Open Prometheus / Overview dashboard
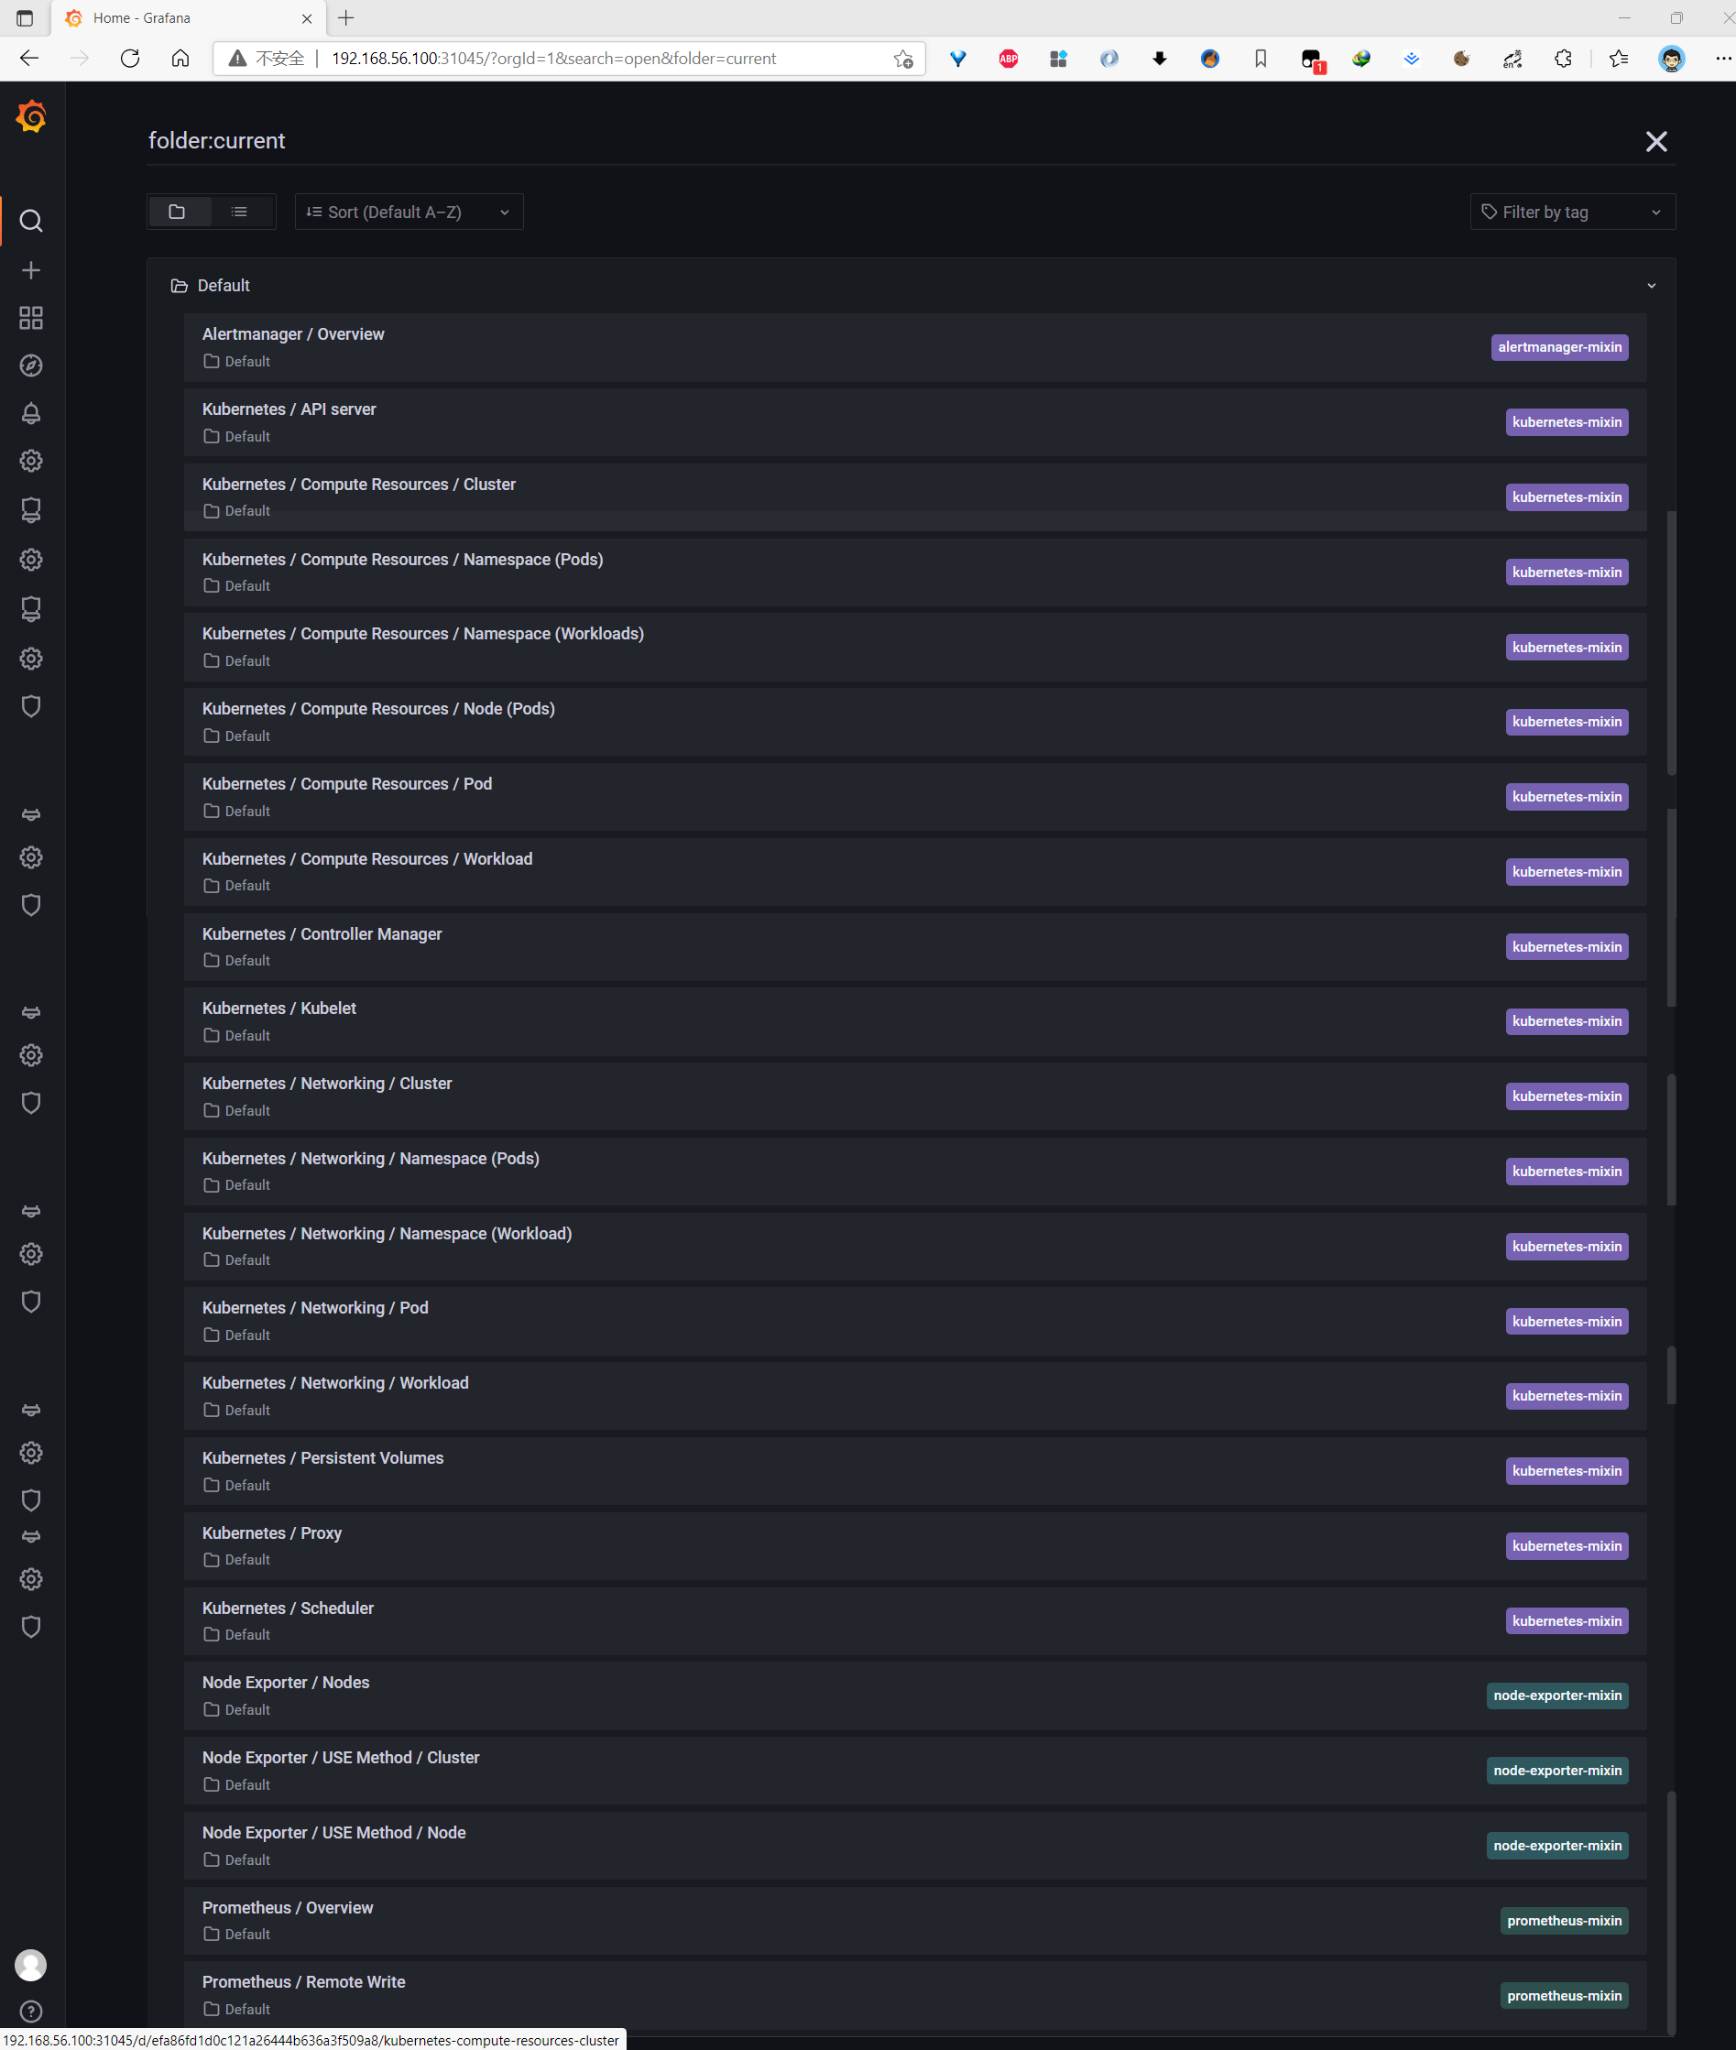 click(x=914, y=1920)
